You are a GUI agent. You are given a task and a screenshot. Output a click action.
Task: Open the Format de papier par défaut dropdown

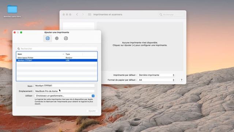tap(156, 80)
